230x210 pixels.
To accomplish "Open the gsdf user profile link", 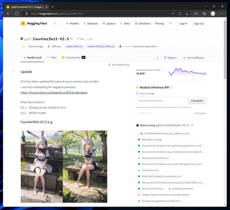I will click(x=27, y=39).
